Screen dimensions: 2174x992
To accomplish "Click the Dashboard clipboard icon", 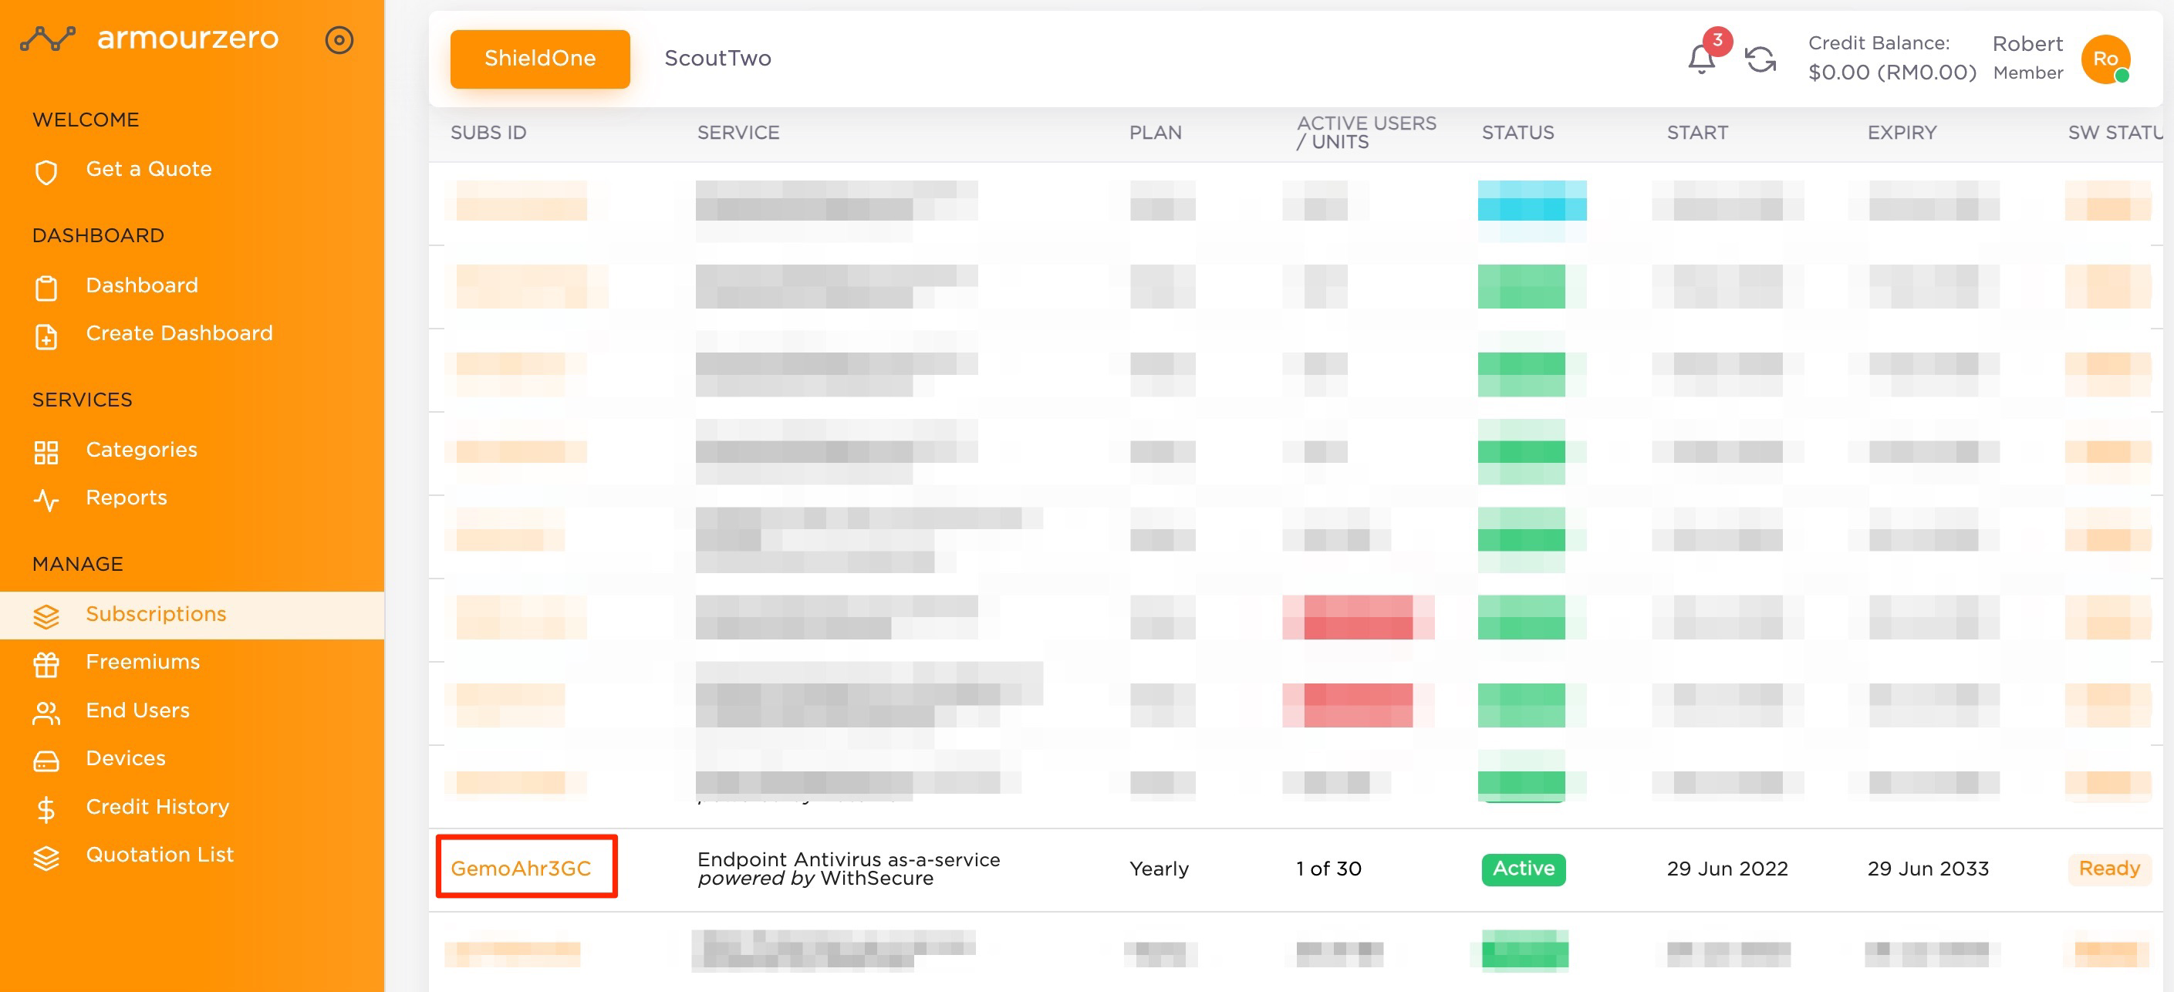I will coord(46,288).
